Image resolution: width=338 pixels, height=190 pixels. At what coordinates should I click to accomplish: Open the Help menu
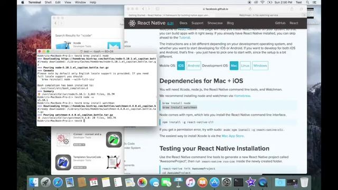(x=93, y=2)
